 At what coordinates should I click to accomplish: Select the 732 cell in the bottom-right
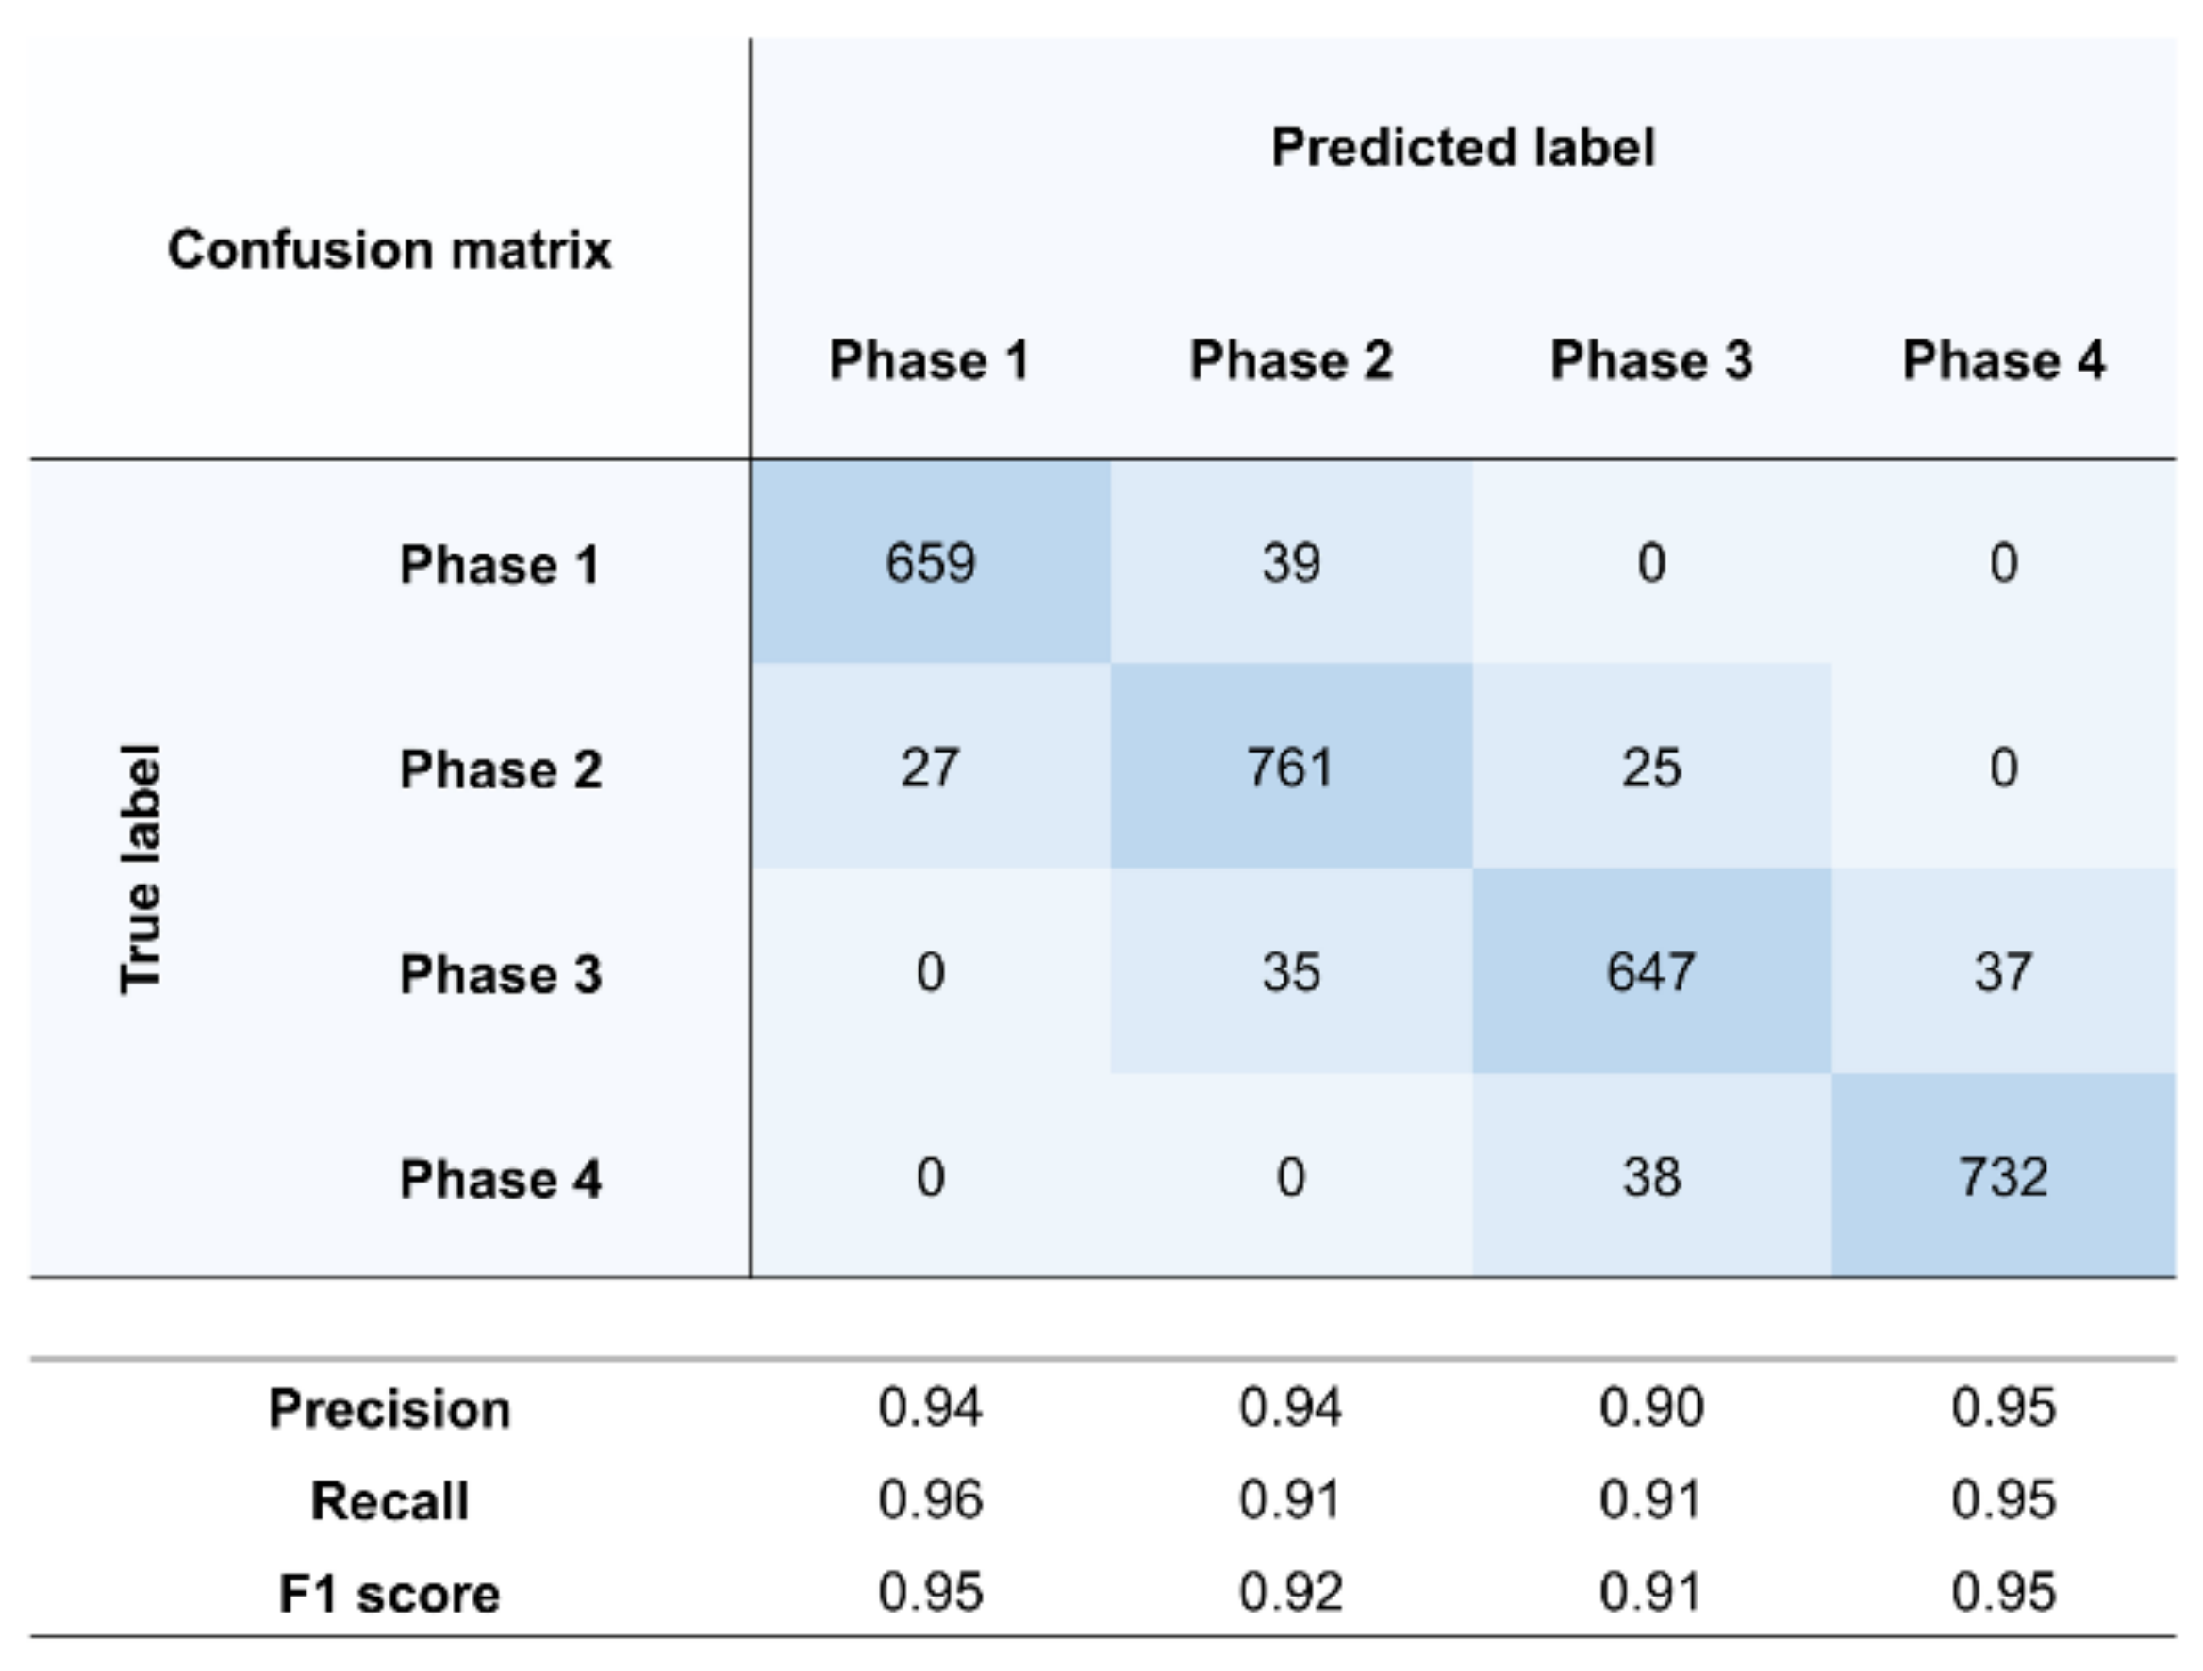pyautogui.click(x=2003, y=1177)
